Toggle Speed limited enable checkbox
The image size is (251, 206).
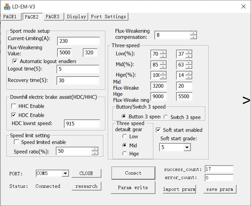pyautogui.click(x=17, y=142)
